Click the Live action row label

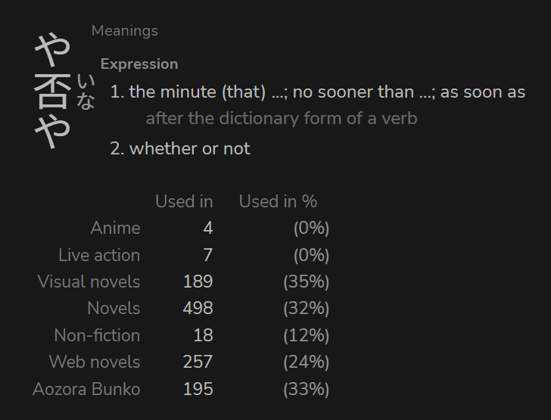coord(99,255)
